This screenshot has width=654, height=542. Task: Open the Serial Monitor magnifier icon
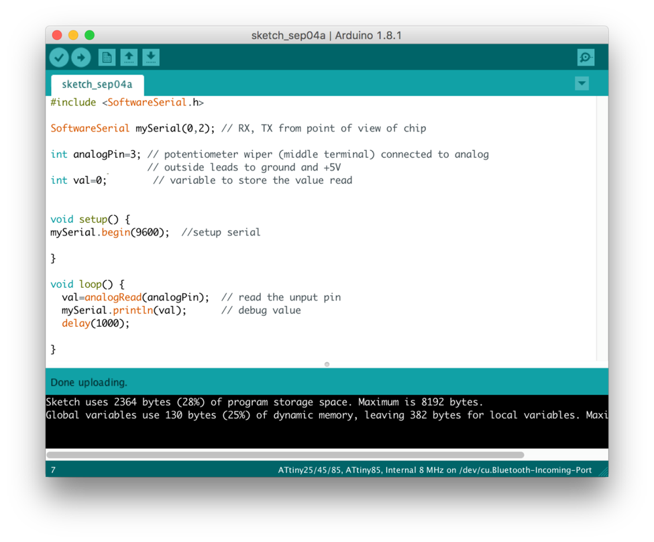coord(586,57)
